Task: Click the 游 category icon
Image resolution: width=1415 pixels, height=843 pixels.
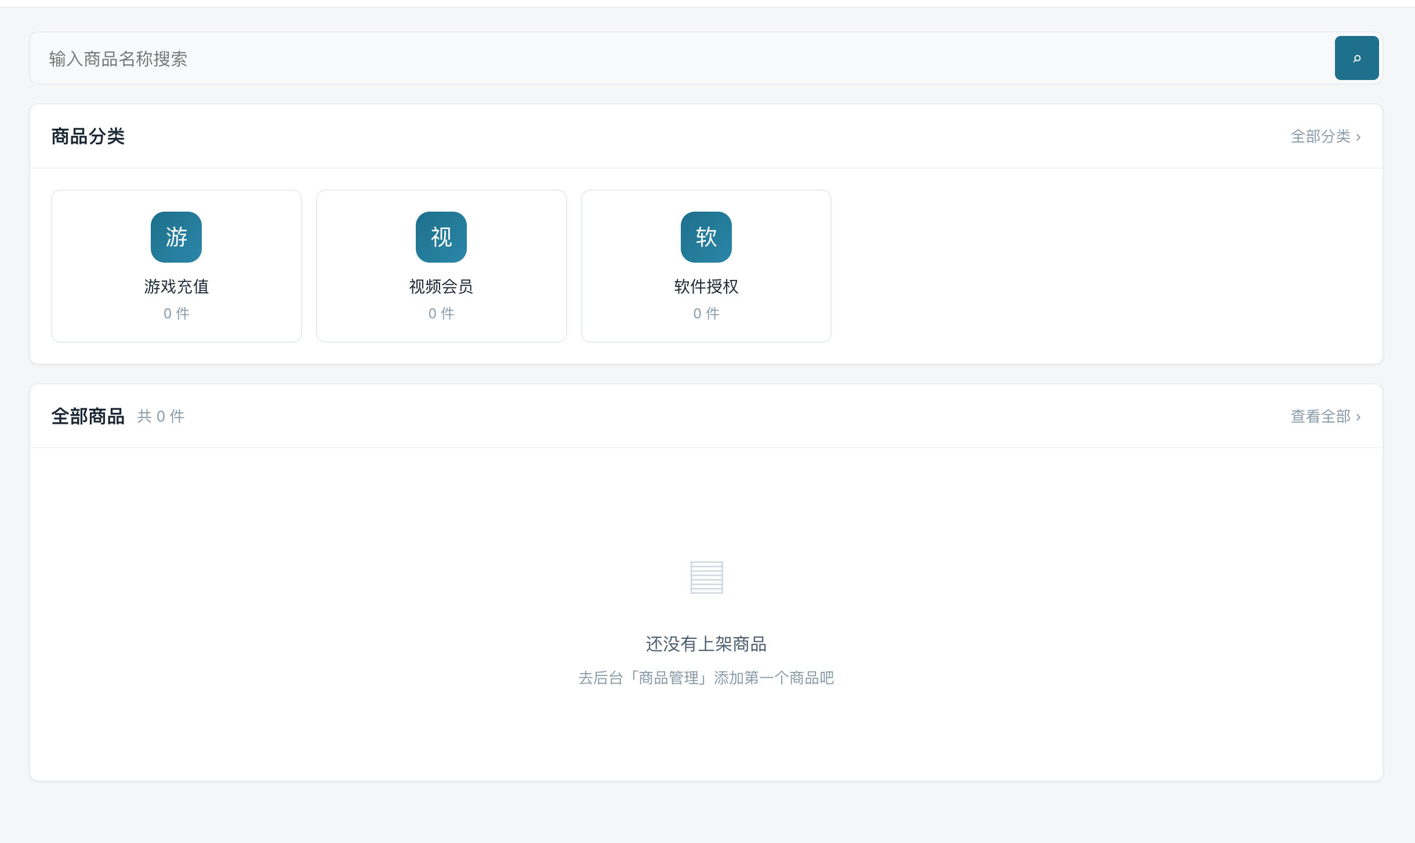Action: pyautogui.click(x=176, y=237)
